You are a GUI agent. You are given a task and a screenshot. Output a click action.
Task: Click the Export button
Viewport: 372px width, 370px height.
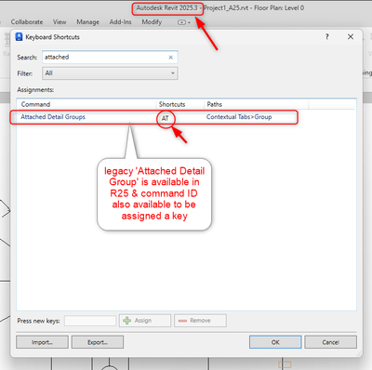pyautogui.click(x=98, y=342)
